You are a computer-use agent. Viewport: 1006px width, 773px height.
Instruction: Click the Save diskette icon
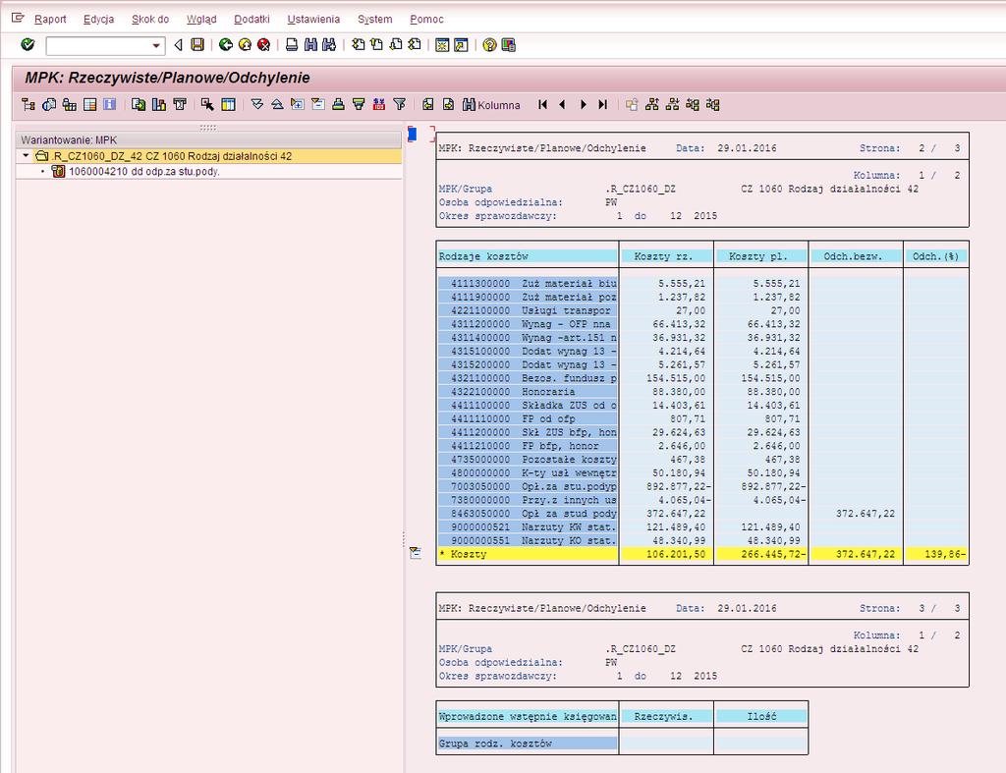click(x=197, y=45)
